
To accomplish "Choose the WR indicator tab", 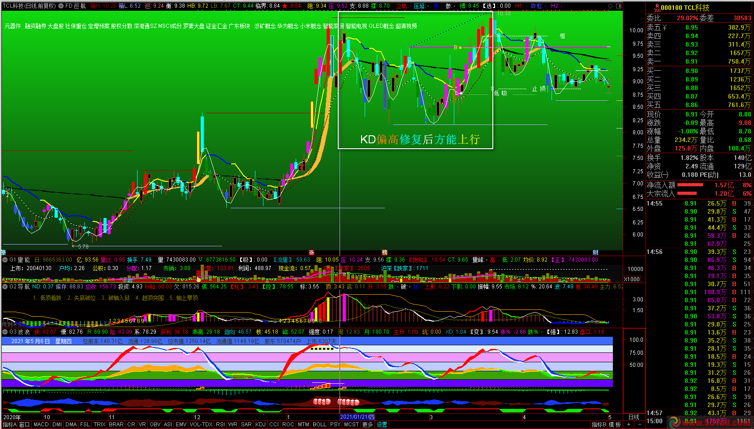I will click(x=233, y=425).
